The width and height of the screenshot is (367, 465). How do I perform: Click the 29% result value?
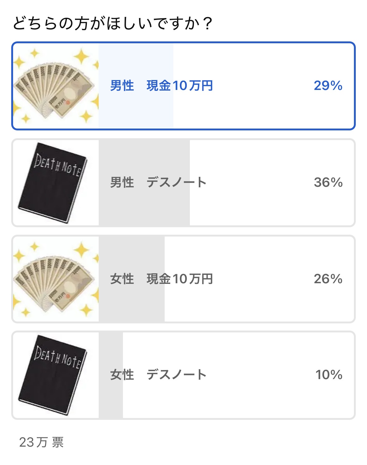click(x=328, y=86)
